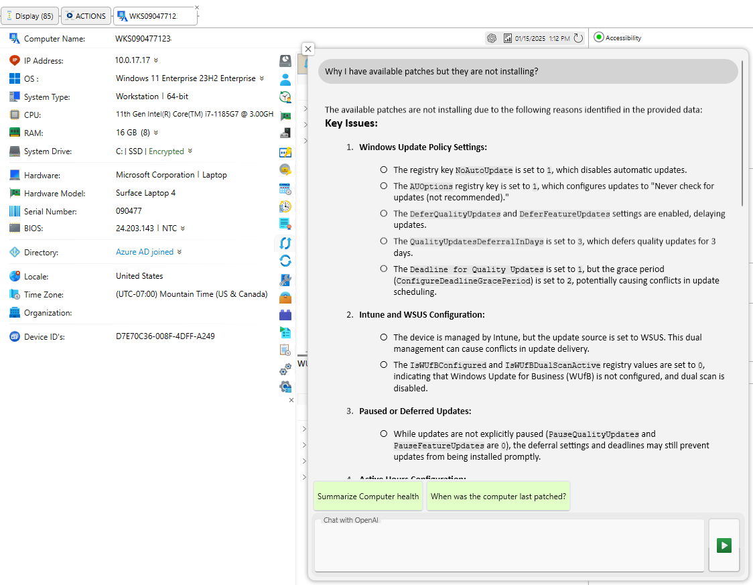Viewport: 753px width, 585px height.
Task: Open the calendar schedule sidebar icon
Action: (285, 188)
